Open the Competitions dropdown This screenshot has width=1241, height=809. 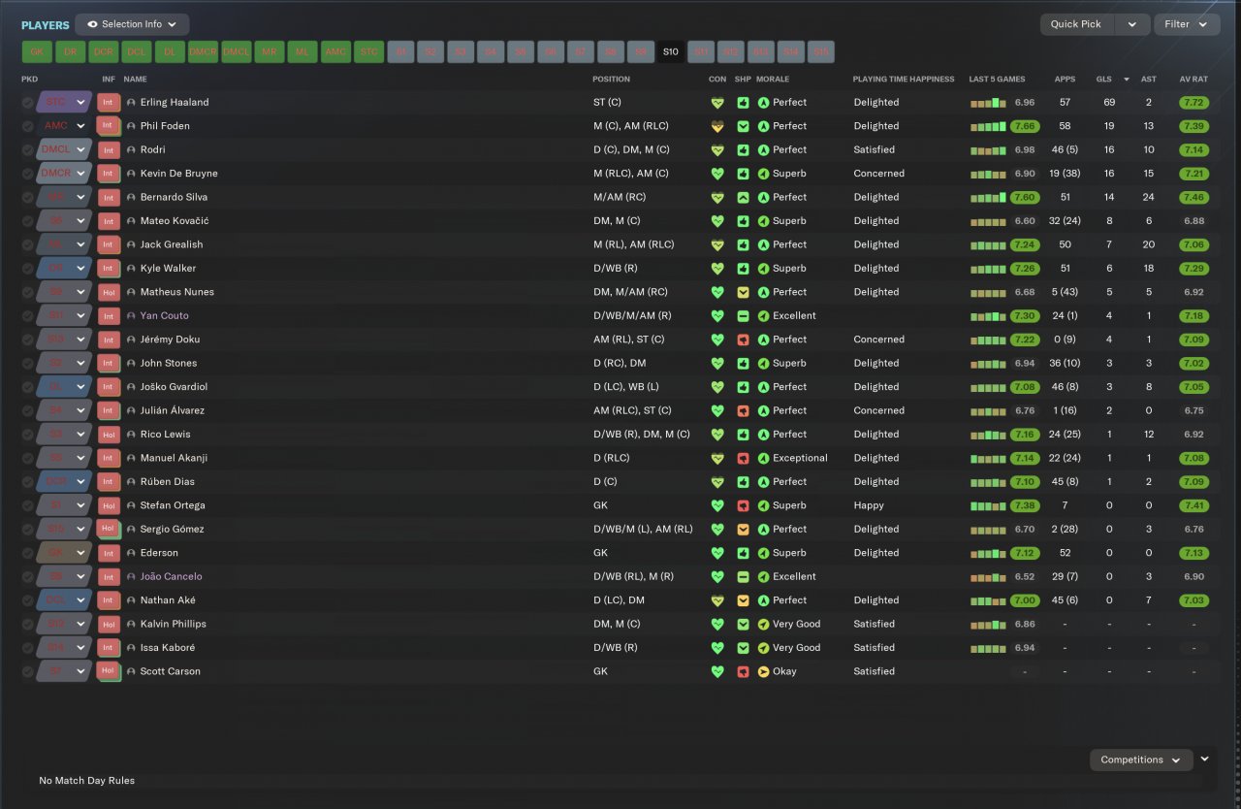pos(1141,760)
